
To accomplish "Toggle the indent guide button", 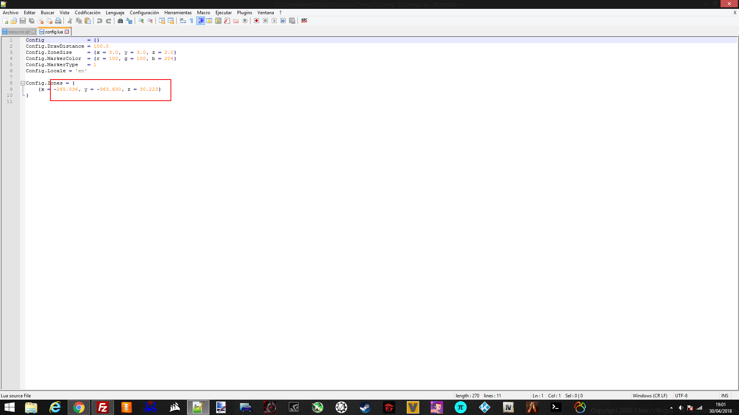I will coord(201,21).
